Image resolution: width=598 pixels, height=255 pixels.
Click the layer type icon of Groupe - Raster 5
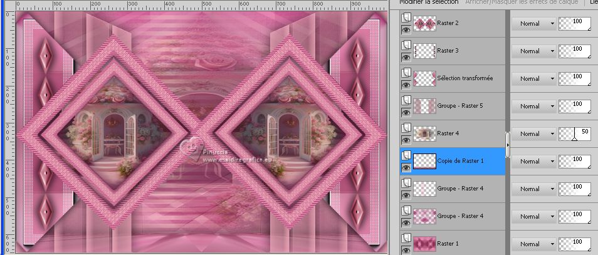(406, 100)
